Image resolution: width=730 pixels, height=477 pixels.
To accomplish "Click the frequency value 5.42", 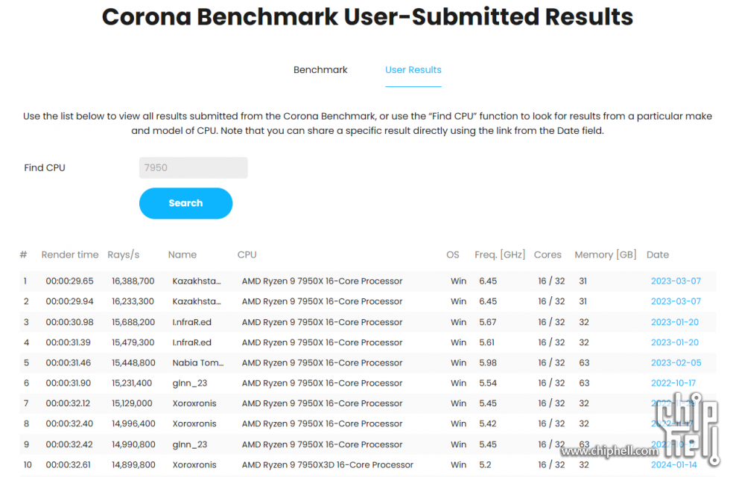I will point(487,424).
